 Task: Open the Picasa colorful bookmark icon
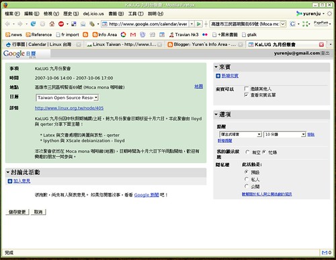tap(124, 35)
